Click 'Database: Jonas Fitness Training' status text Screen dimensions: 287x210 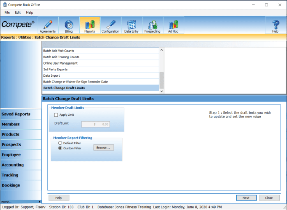coord(124,207)
